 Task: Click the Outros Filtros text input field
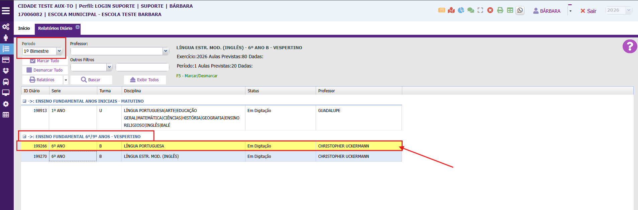pos(142,67)
